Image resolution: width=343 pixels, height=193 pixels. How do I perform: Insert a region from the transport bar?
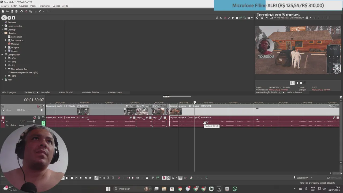click(x=158, y=178)
